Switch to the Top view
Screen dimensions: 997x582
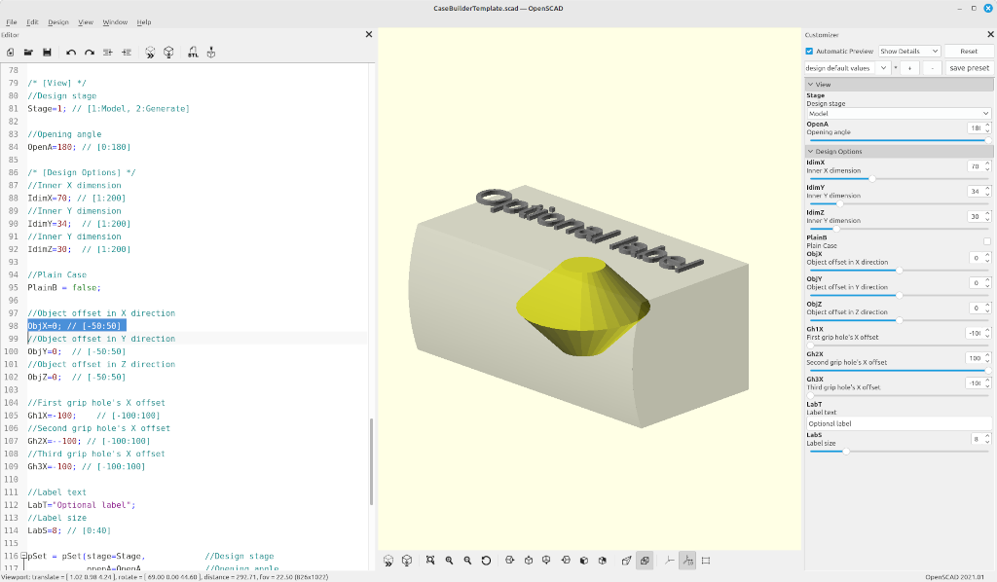pyautogui.click(x=528, y=561)
